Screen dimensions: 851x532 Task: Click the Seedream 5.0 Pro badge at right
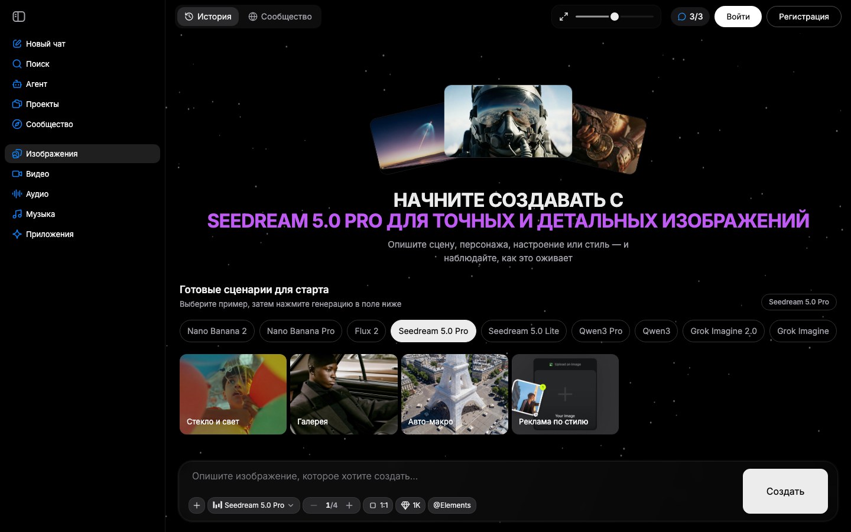point(799,302)
